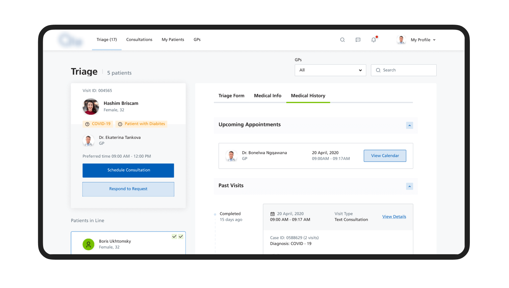Click the Schedule Consultation button

click(128, 170)
